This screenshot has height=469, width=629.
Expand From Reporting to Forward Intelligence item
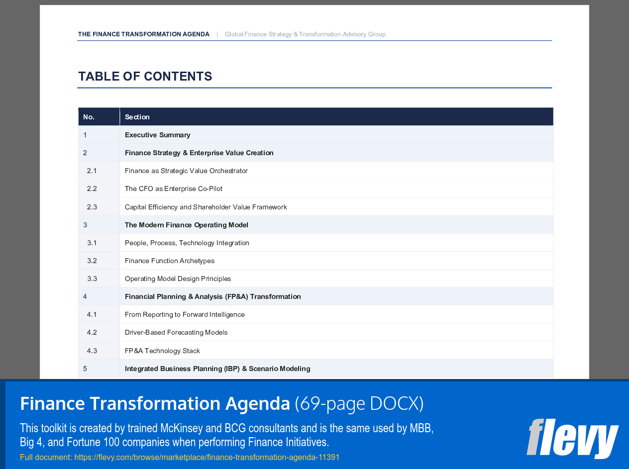[x=185, y=314]
